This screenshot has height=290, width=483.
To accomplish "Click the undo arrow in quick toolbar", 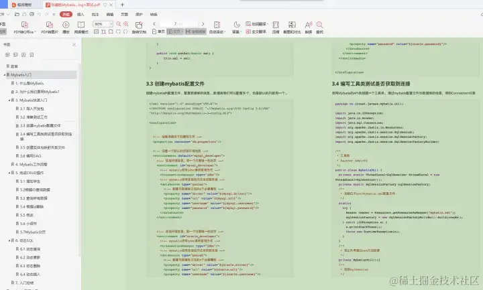I will tap(39, 14).
